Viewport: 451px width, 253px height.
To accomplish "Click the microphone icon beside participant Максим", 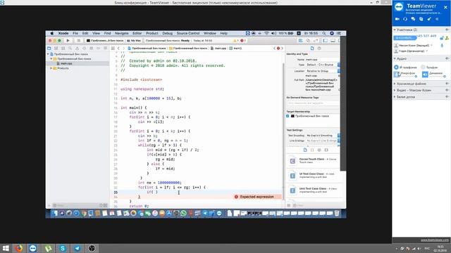I will click(x=442, y=45).
